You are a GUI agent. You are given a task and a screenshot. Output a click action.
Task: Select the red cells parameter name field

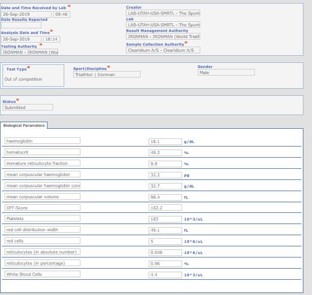point(42,241)
